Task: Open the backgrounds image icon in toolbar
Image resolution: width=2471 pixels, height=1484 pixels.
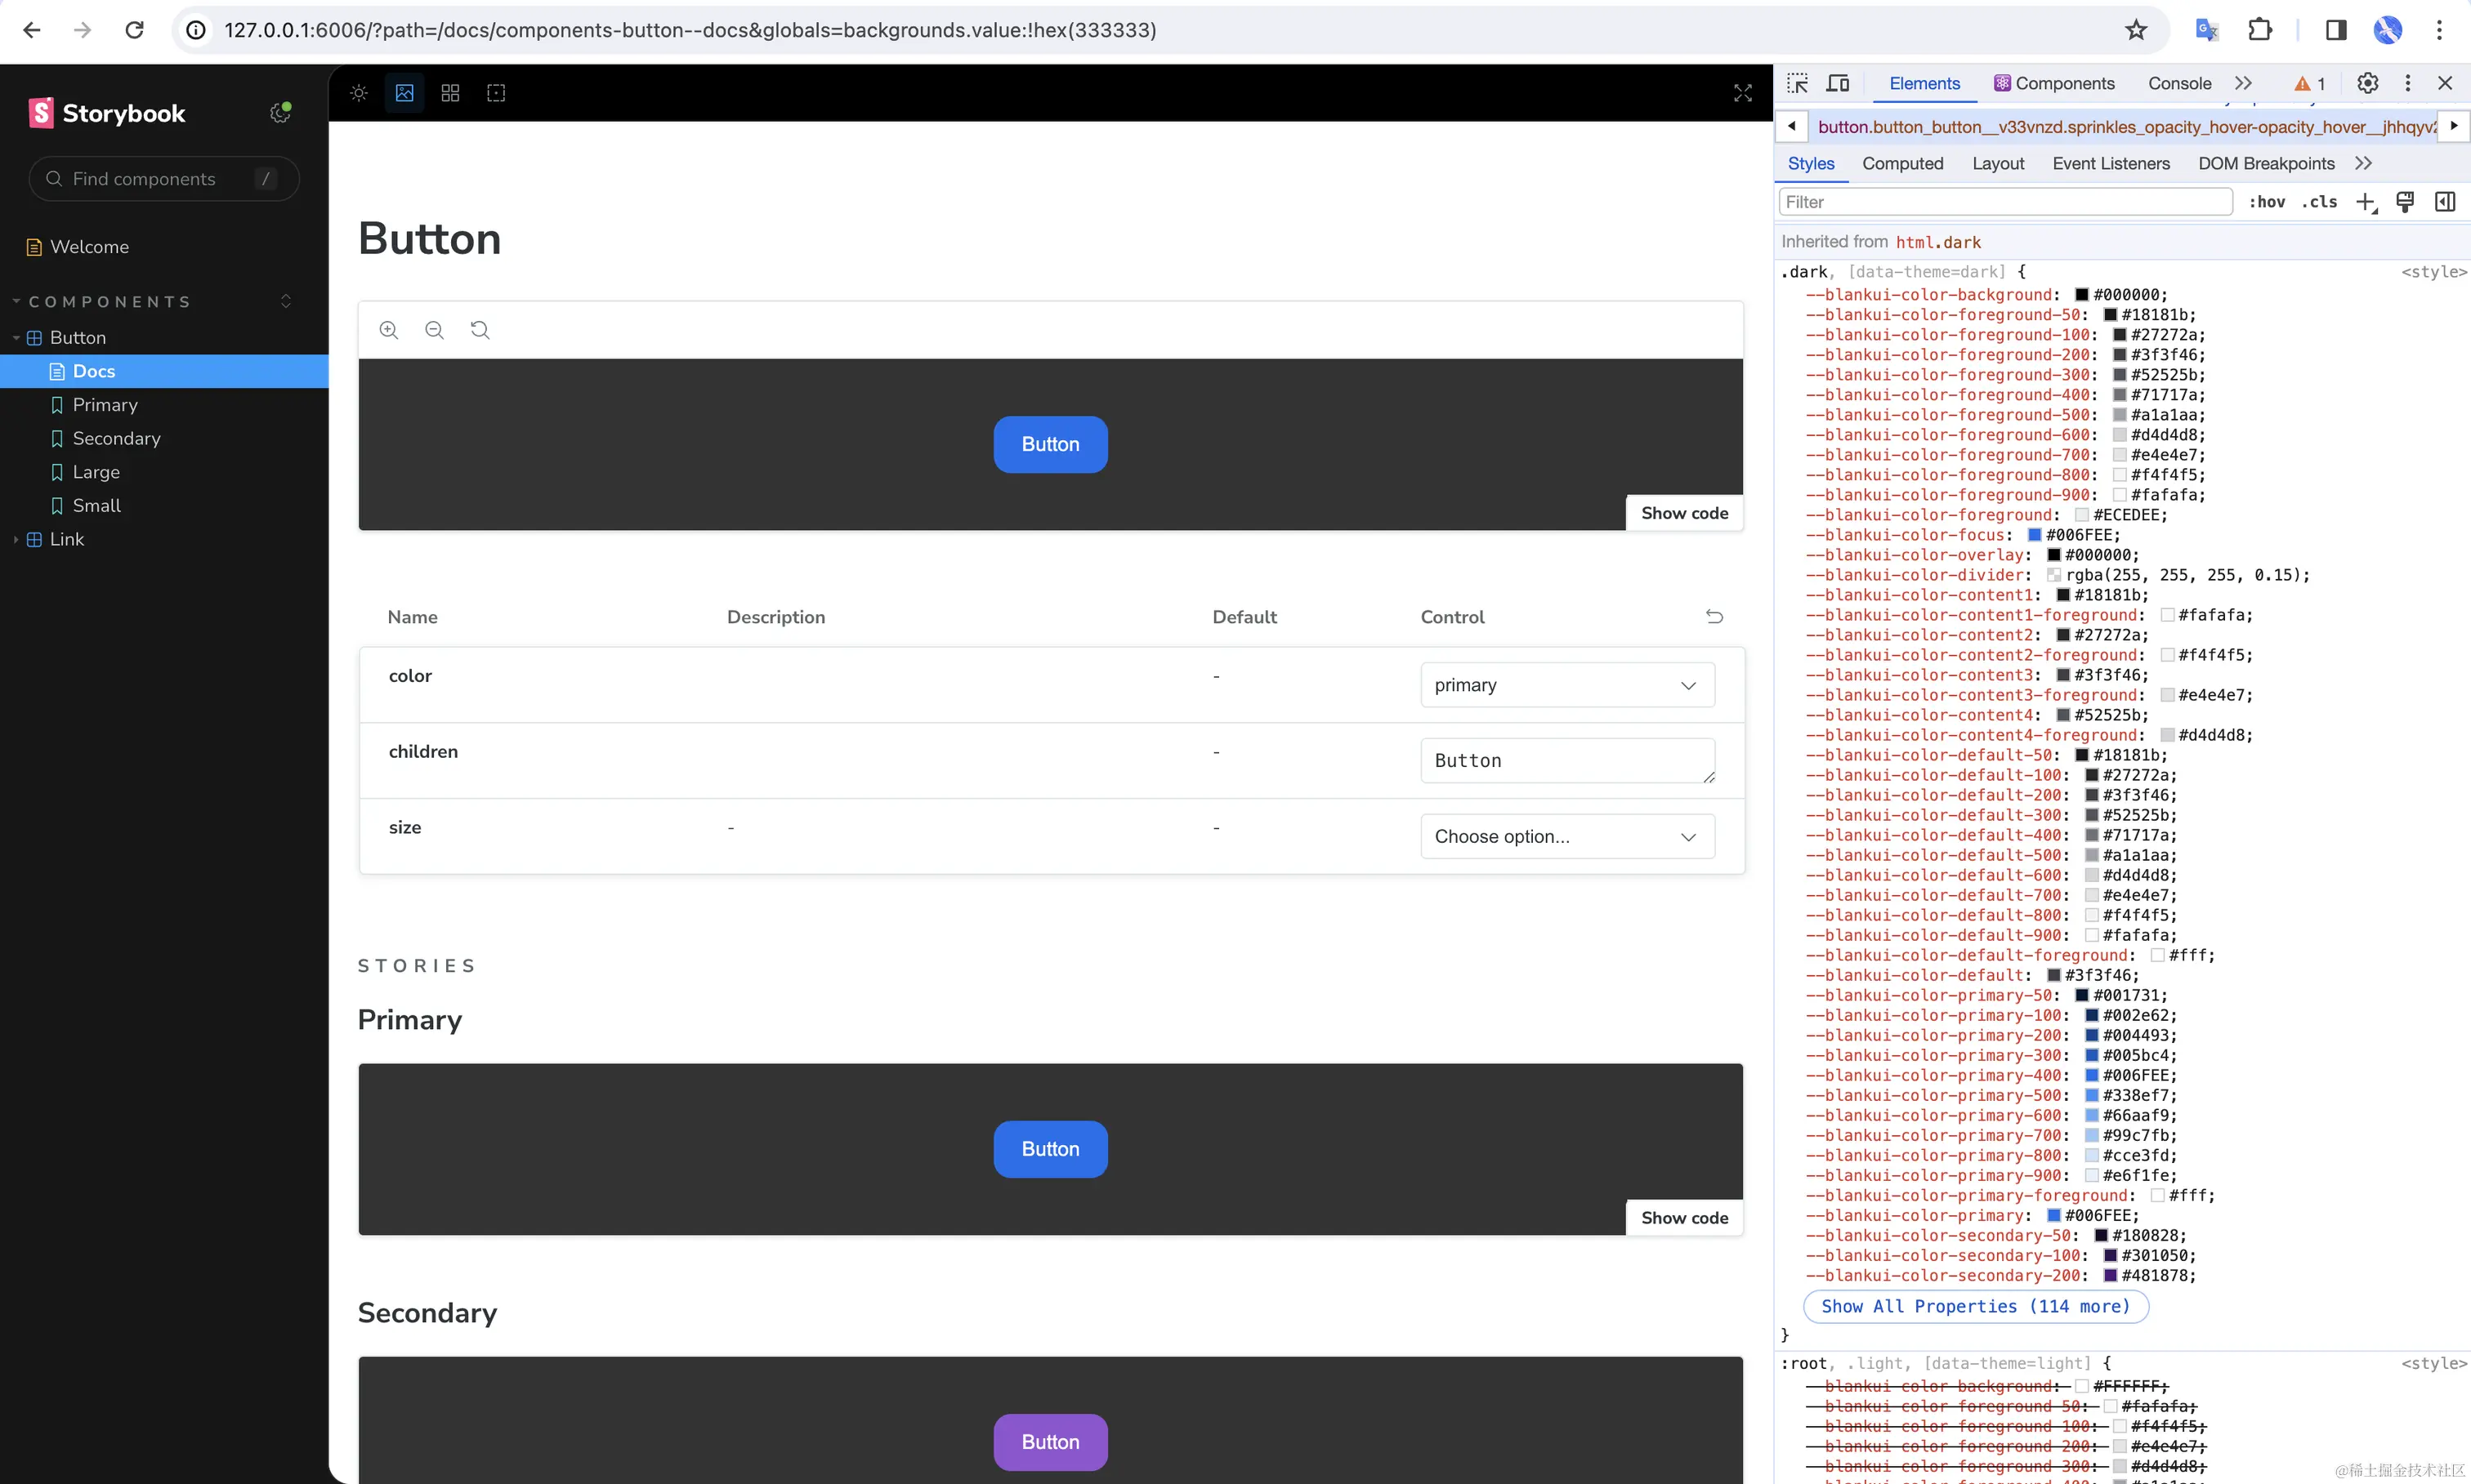Action: (x=403, y=92)
